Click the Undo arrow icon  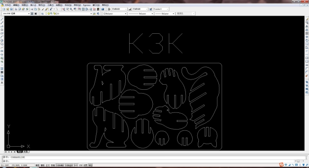click(x=51, y=9)
